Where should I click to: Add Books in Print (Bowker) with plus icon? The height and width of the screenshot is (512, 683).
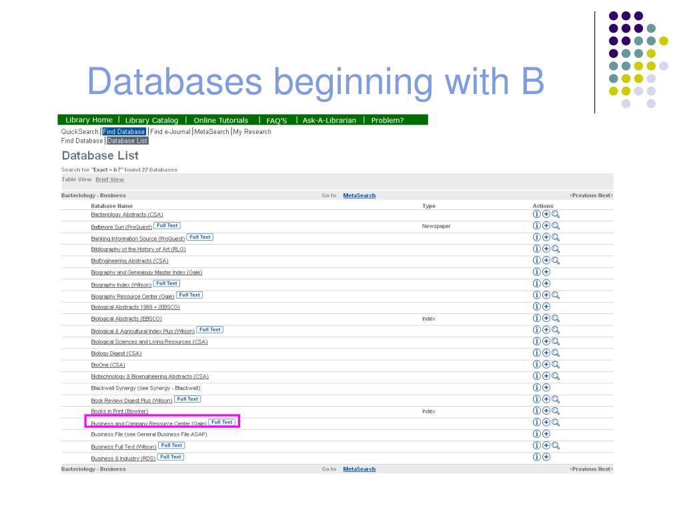click(x=546, y=411)
